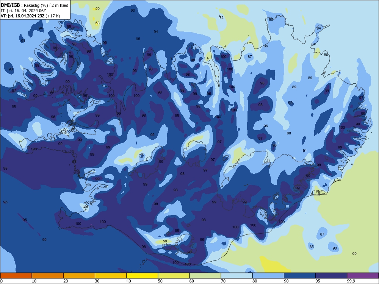Pick the light blue 70–80 legend swatch
379x284 pixels.
(x=236, y=276)
